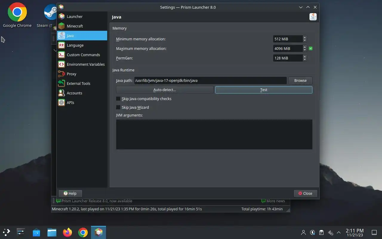Click the PermGen 128 MiB field

point(288,58)
